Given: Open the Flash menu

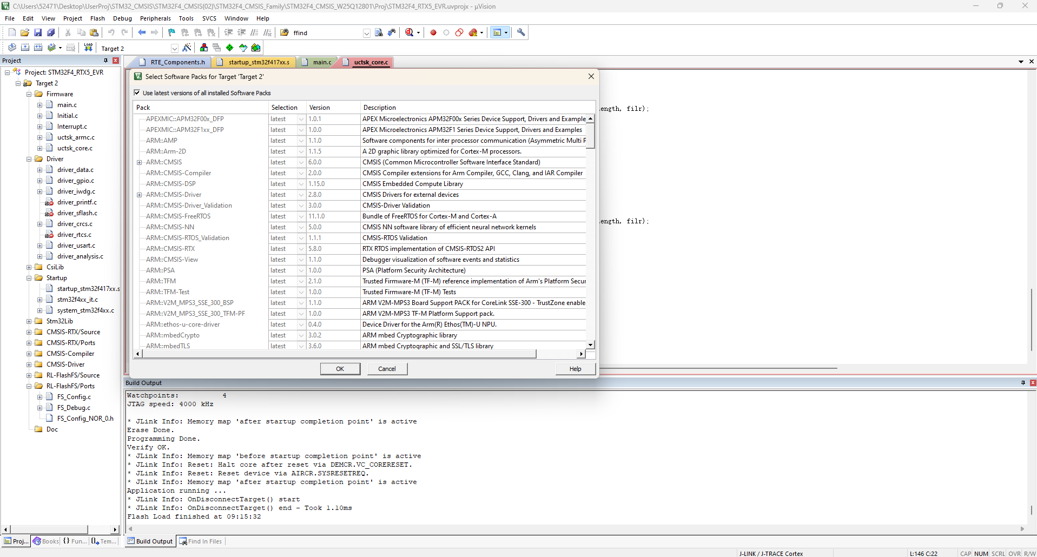Looking at the screenshot, I should 97,18.
